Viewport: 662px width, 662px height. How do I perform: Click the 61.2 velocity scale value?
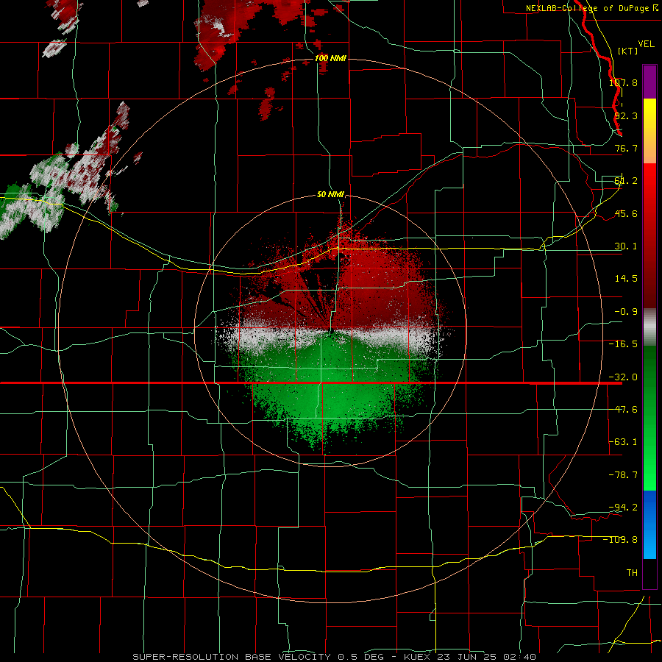pos(626,181)
